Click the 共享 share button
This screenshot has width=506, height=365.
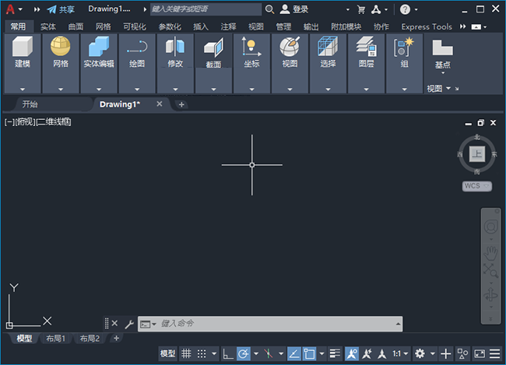[x=61, y=9]
